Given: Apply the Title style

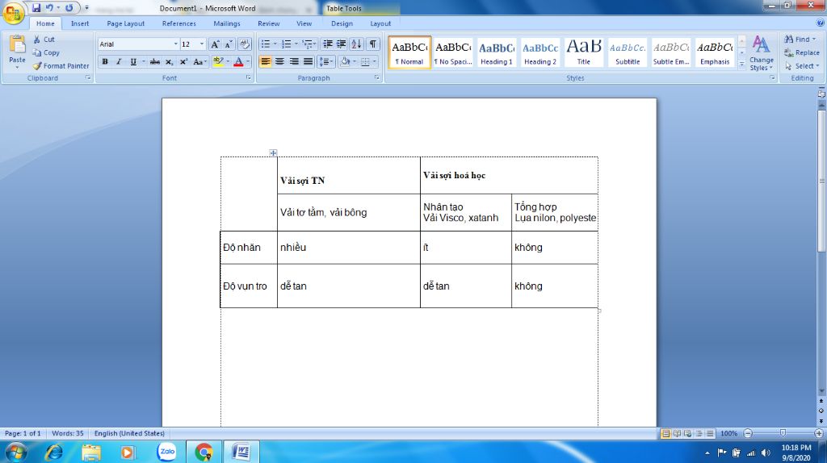Looking at the screenshot, I should pyautogui.click(x=584, y=52).
